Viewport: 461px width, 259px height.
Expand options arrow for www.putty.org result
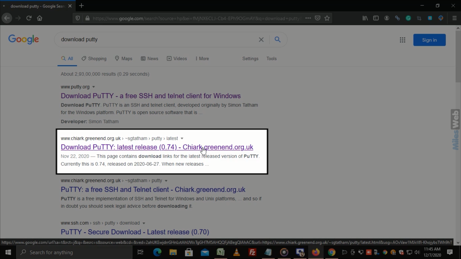click(x=93, y=87)
